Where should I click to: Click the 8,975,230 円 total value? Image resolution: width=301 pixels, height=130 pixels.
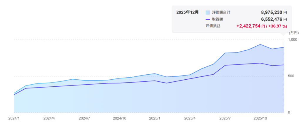(x=274, y=13)
